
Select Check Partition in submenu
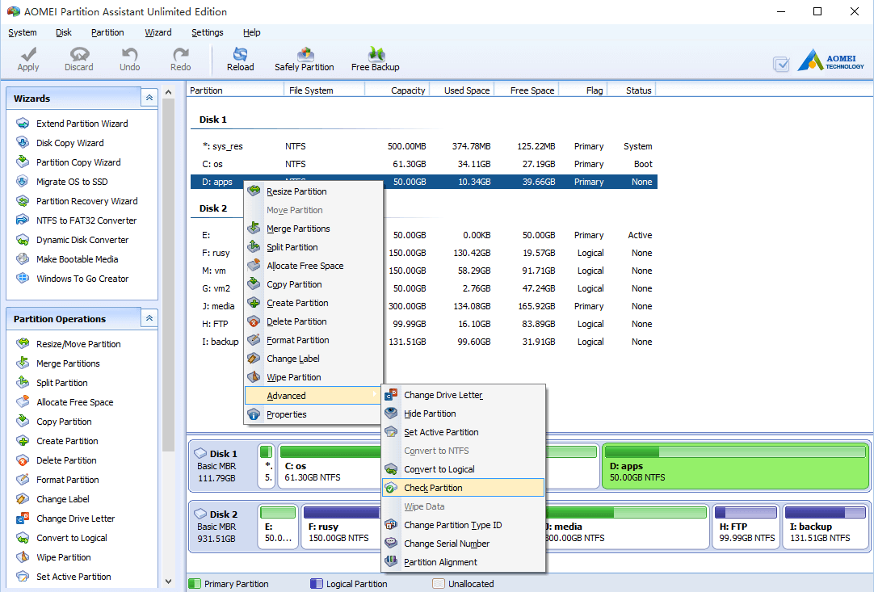coord(463,488)
